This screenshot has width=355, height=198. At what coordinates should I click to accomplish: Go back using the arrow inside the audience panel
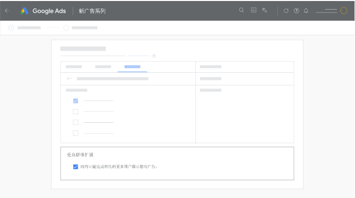69,79
